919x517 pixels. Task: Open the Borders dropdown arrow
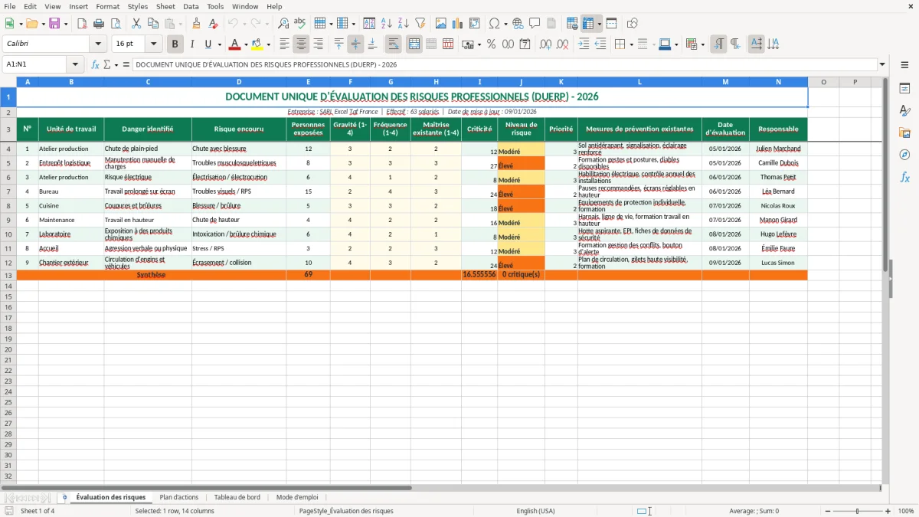pyautogui.click(x=631, y=44)
